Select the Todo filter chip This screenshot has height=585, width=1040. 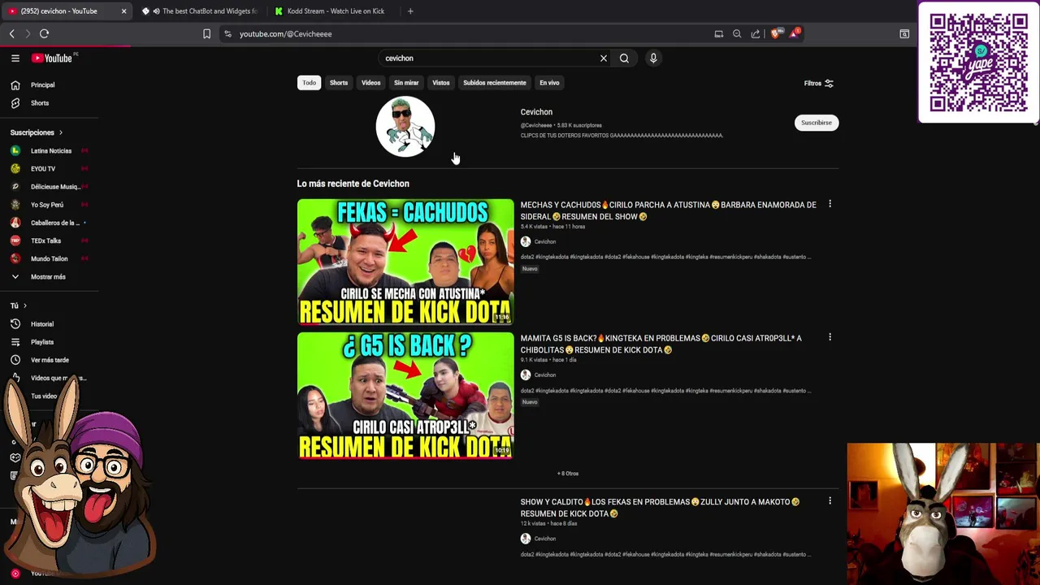[309, 83]
